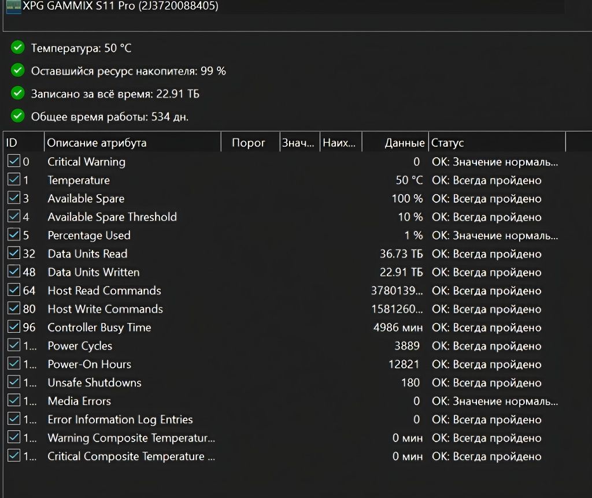
Task: Toggle the Host Write Commands checkbox
Action: [14, 309]
